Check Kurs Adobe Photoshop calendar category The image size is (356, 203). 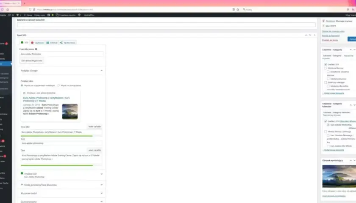click(328, 125)
